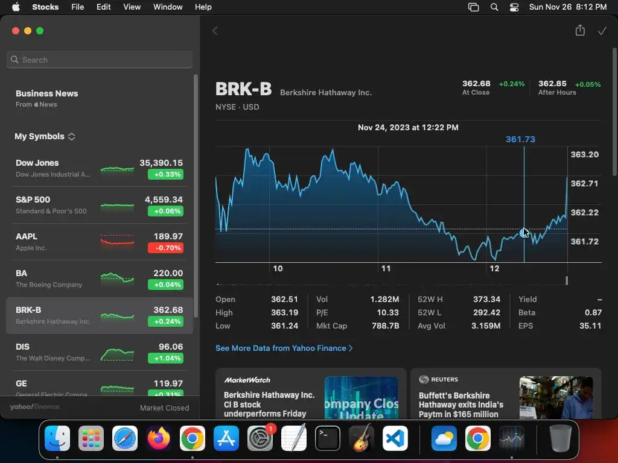Screen dimensions: 618x463
Task: Select DIS Walt Disney row
Action: coord(100,352)
